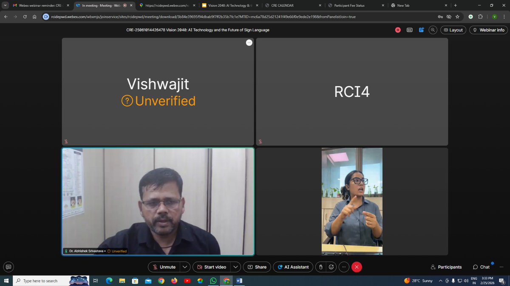Open the blue notes icon in the meeting header
The height and width of the screenshot is (286, 510).
(421, 30)
